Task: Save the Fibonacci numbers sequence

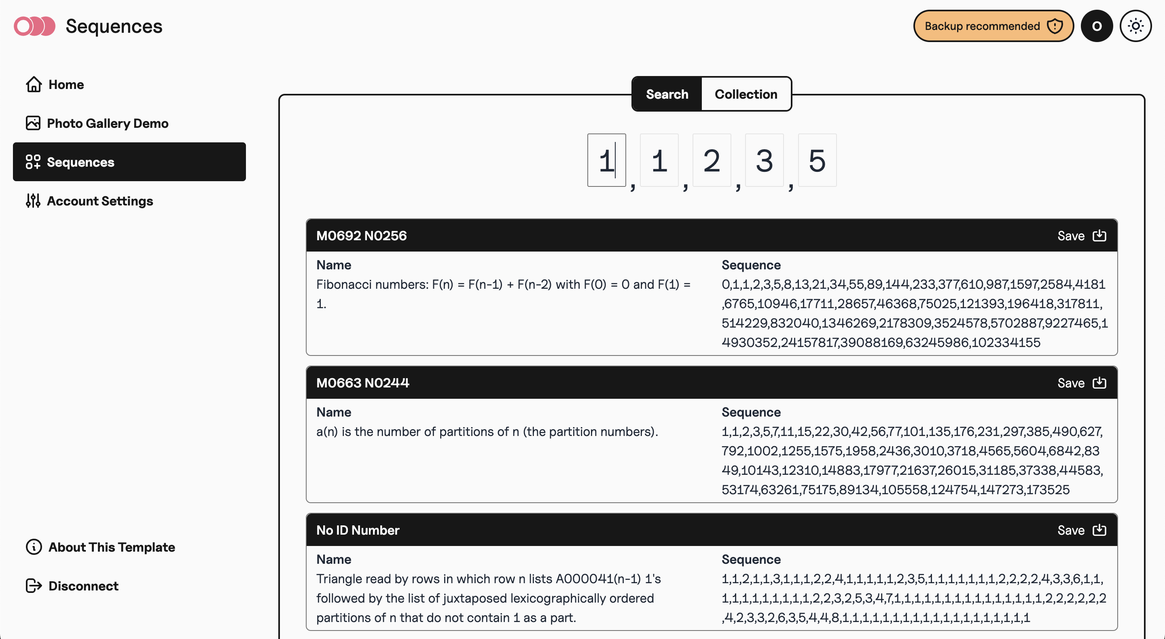Action: pos(1082,235)
